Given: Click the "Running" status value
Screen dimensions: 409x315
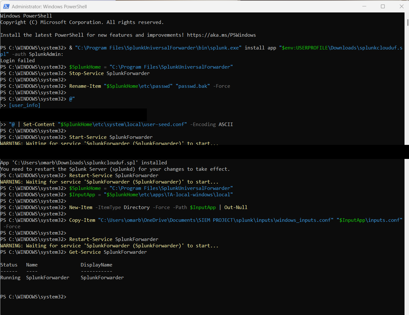Looking at the screenshot, I should pos(10,278).
